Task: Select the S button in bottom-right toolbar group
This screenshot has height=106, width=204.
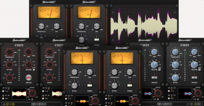Action: (x=161, y=104)
